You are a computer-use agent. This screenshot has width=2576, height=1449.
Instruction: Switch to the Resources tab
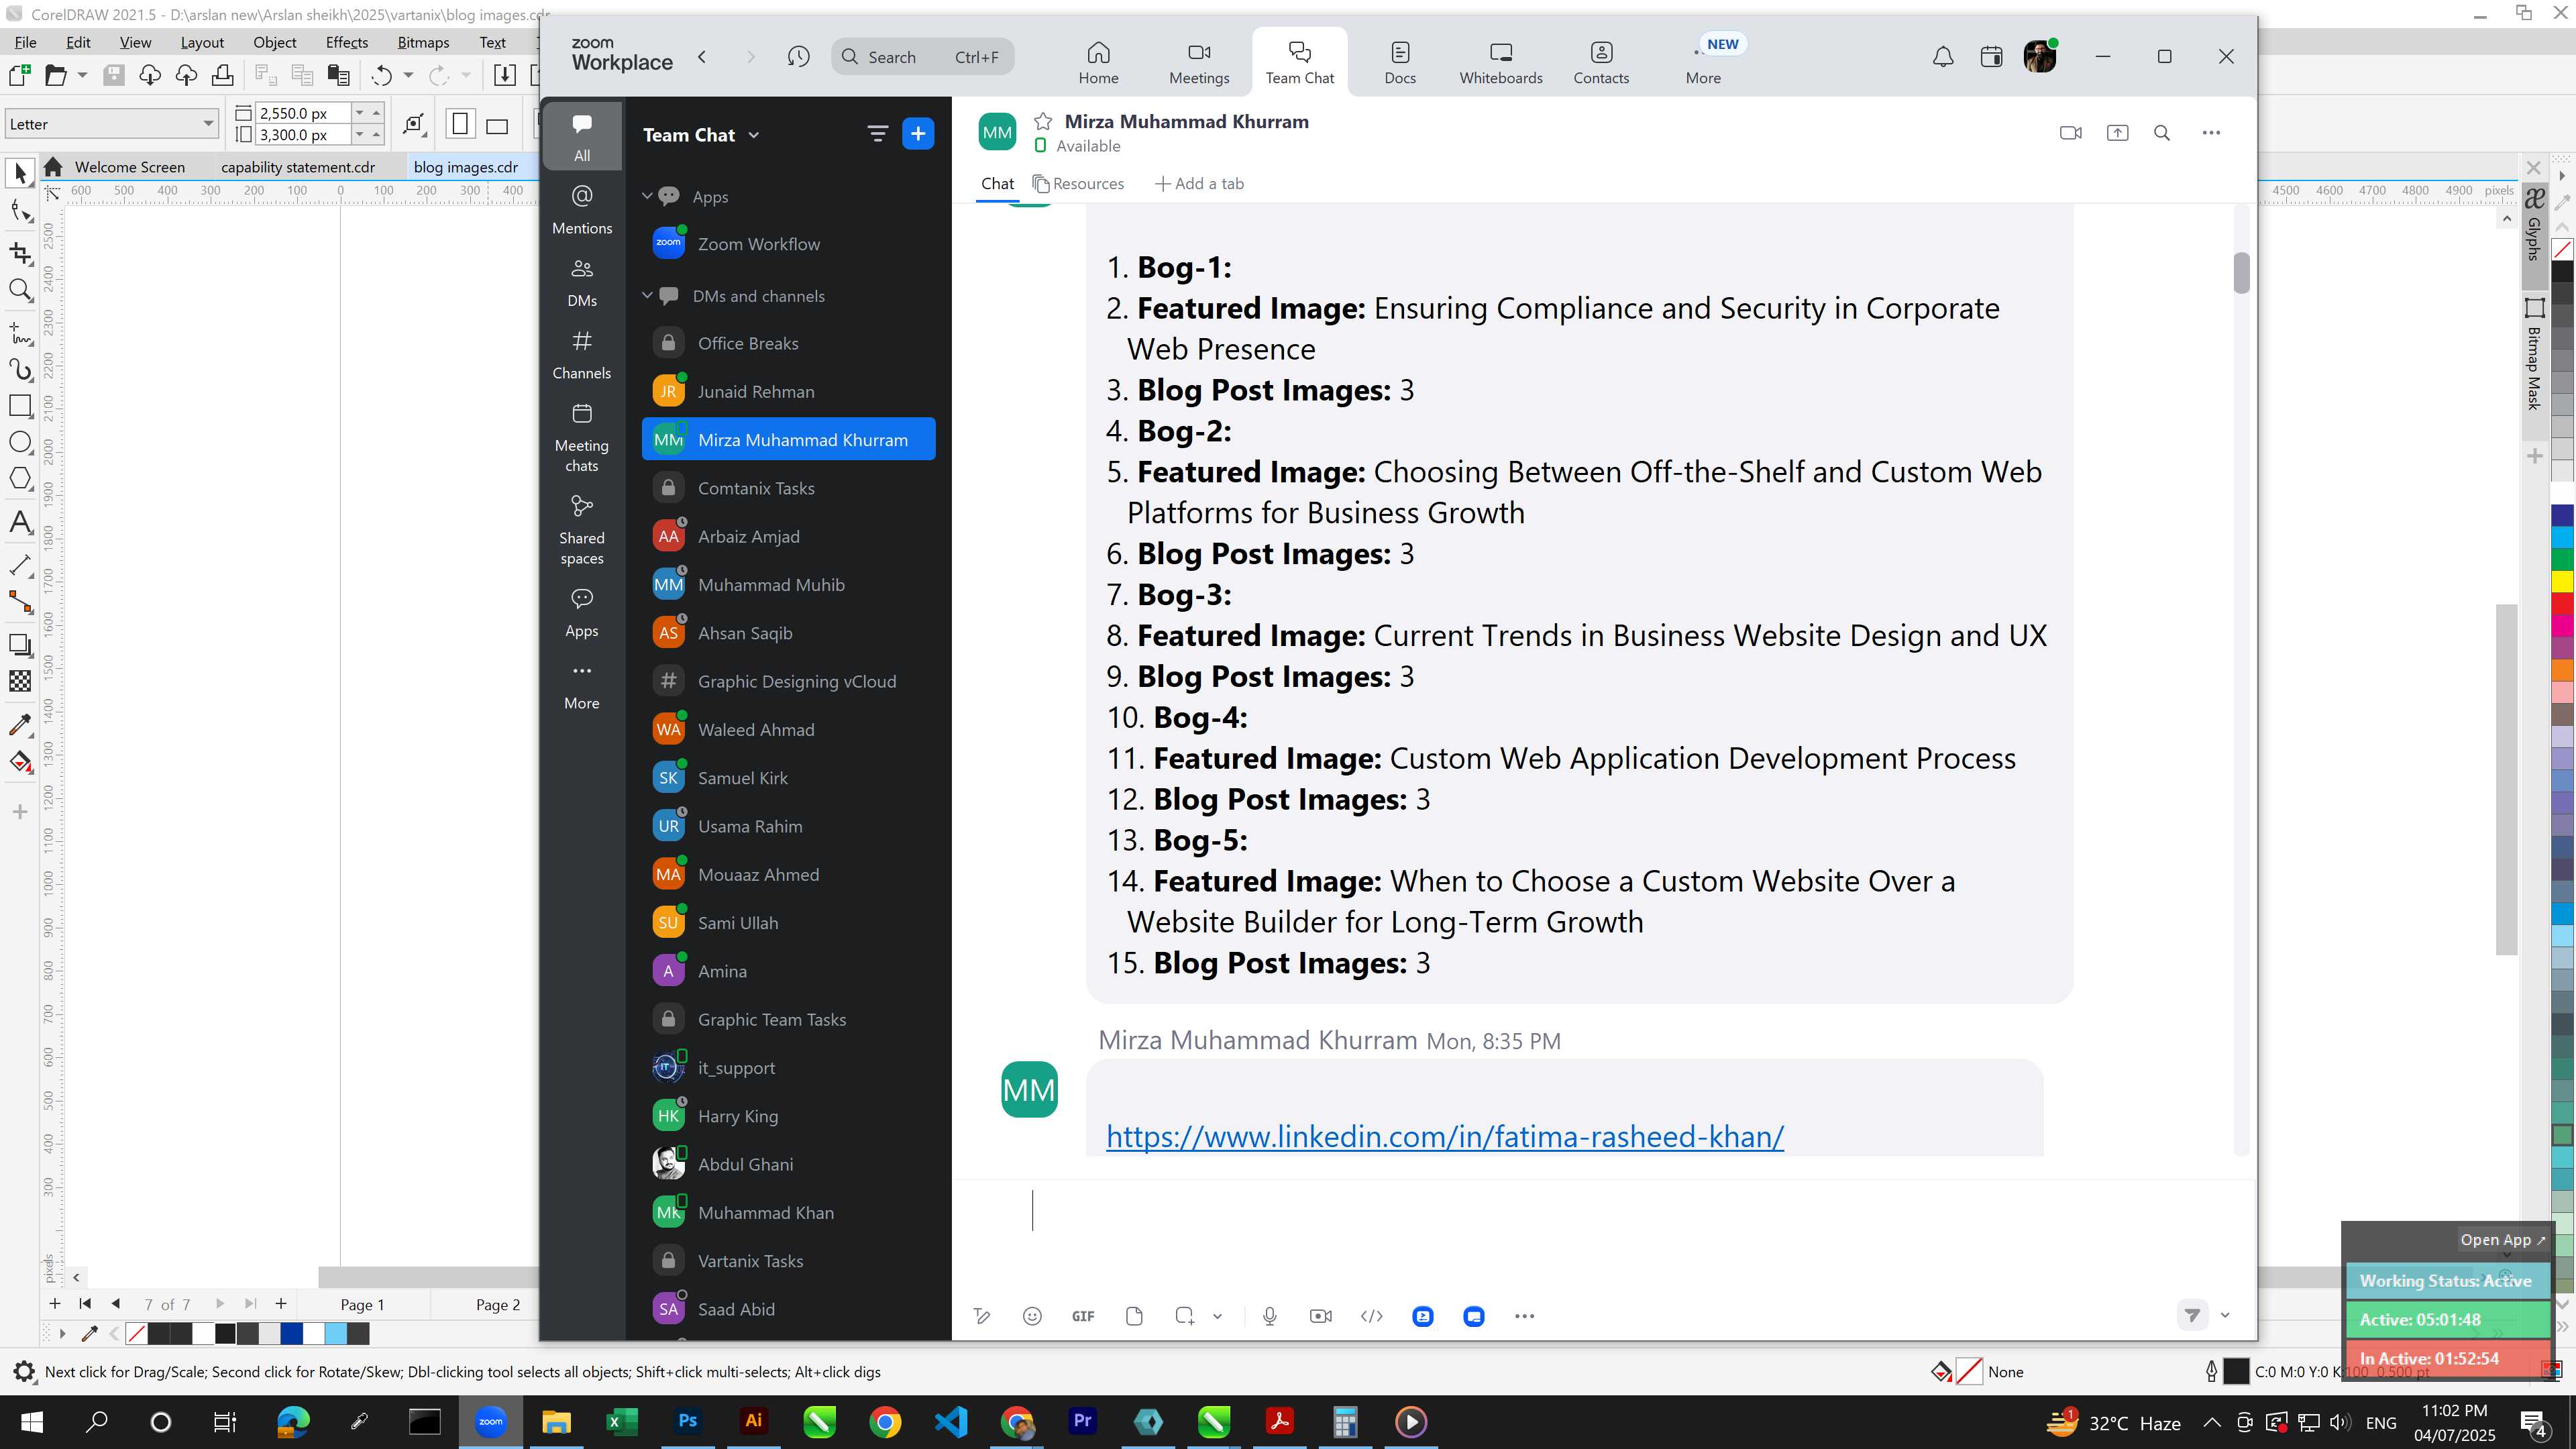click(1078, 183)
